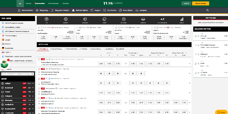This screenshot has width=228, height=114.
Task: Expand Fußball in the side menu
Action: click(x=33, y=84)
